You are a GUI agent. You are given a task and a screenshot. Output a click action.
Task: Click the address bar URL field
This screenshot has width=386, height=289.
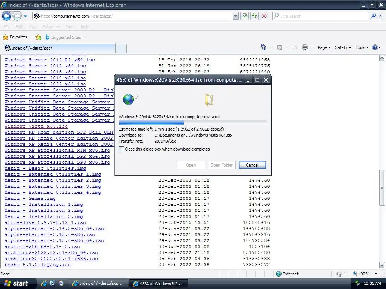click(132, 16)
